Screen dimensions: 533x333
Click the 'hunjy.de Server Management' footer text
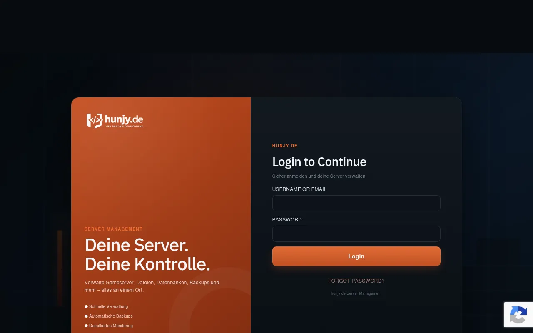(356, 293)
